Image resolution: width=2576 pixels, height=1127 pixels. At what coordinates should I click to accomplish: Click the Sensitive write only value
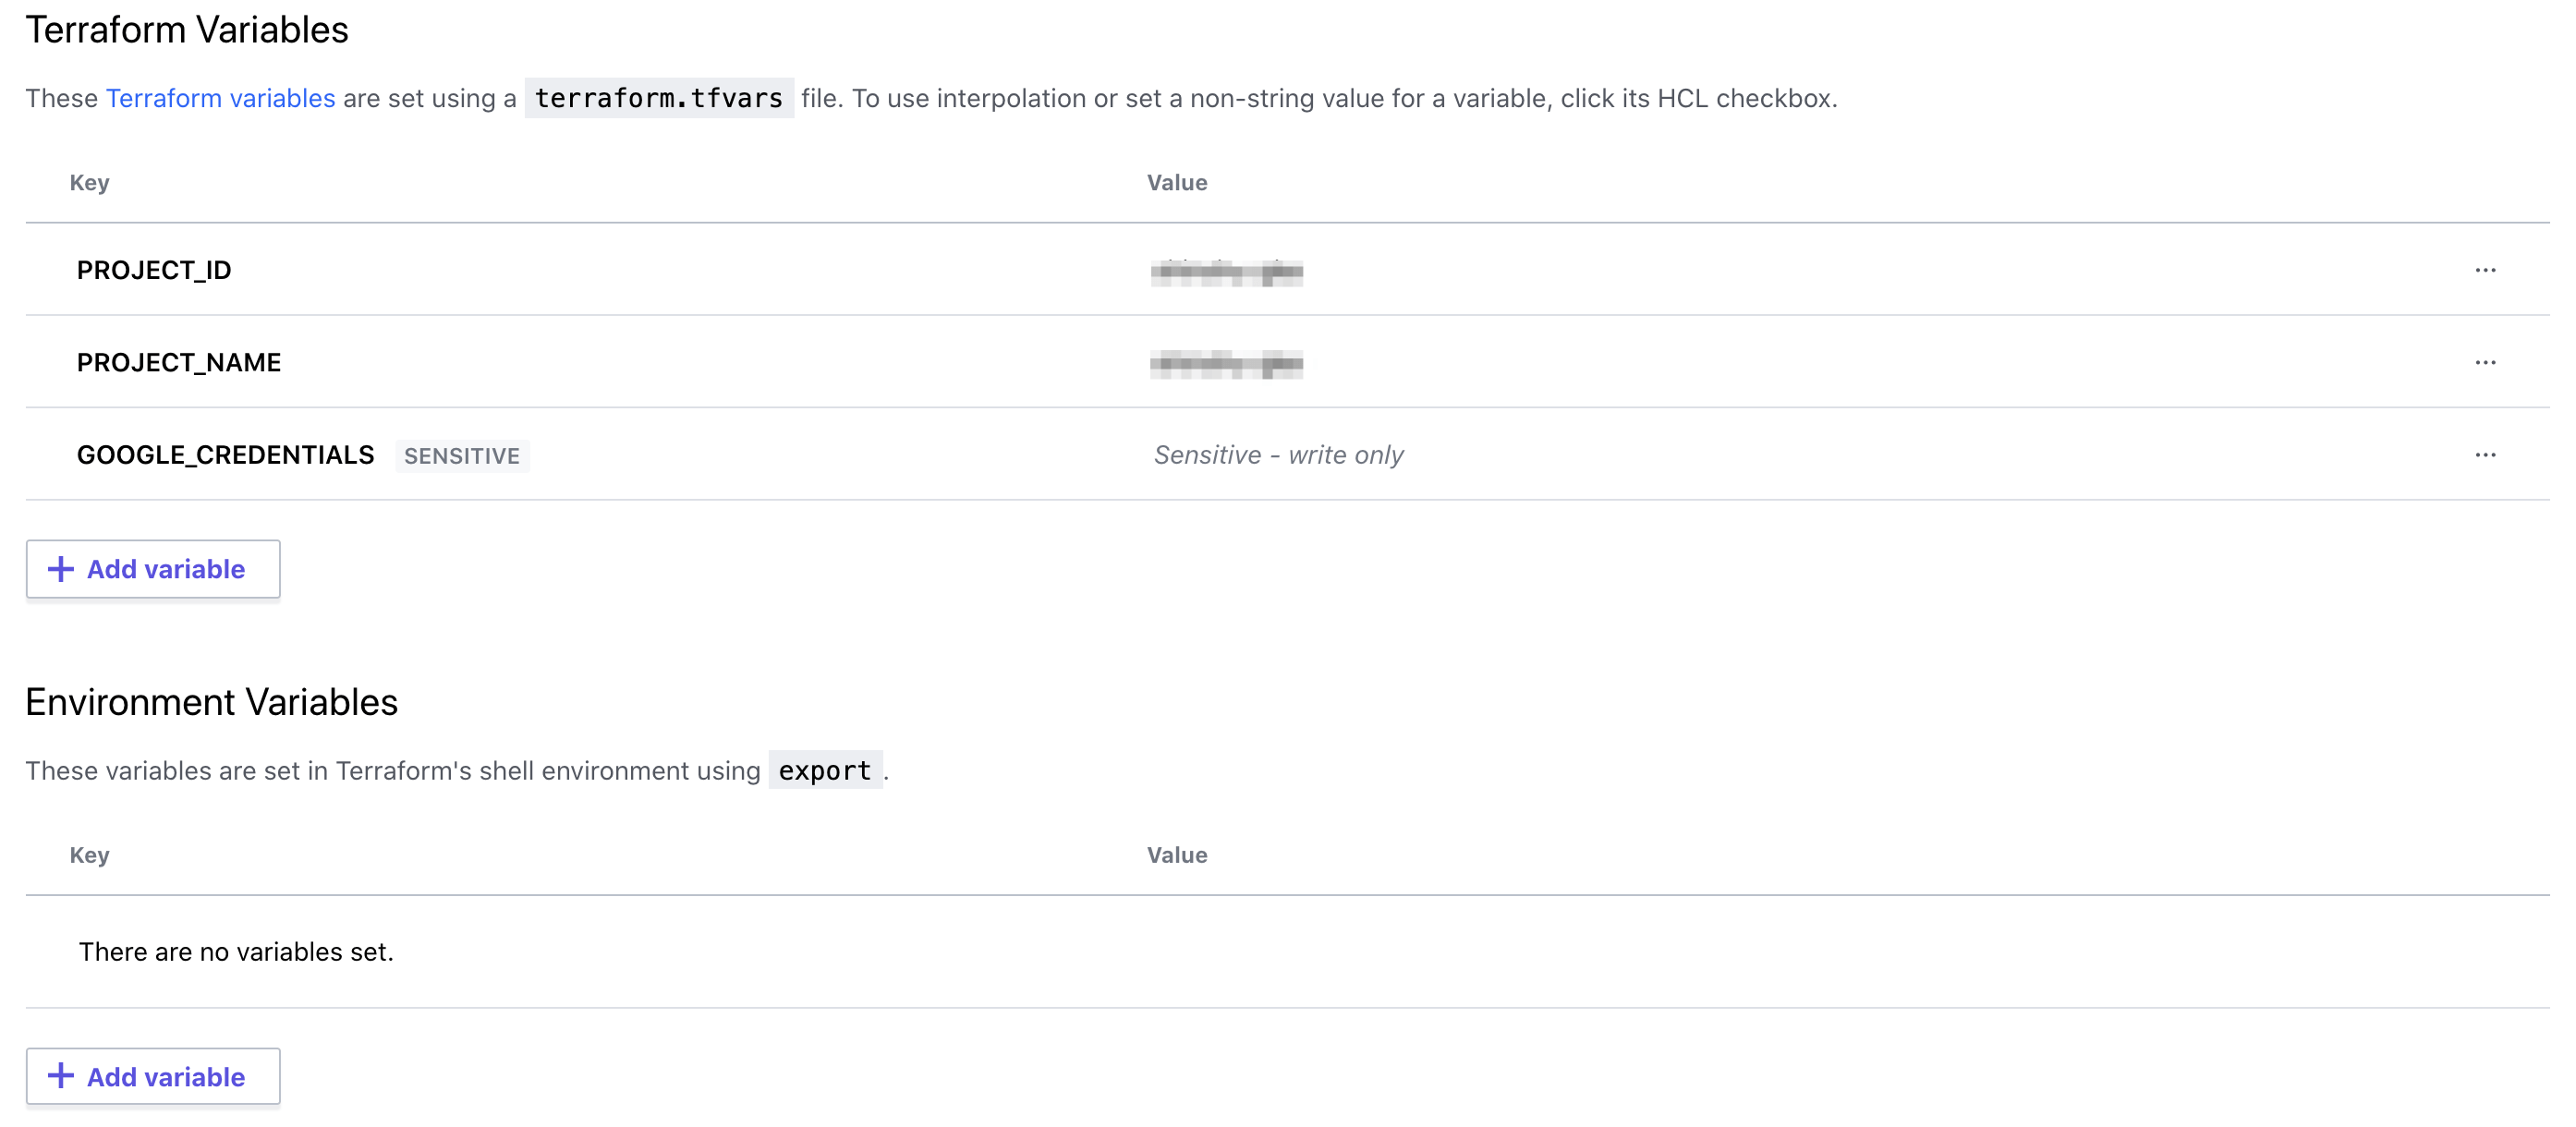1279,455
